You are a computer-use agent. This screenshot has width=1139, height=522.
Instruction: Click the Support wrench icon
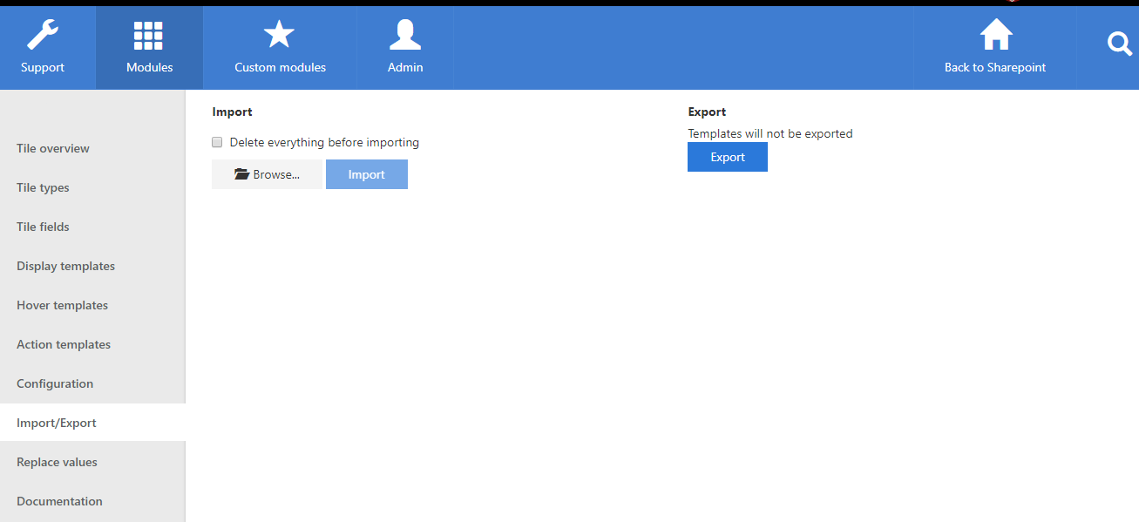click(x=43, y=36)
